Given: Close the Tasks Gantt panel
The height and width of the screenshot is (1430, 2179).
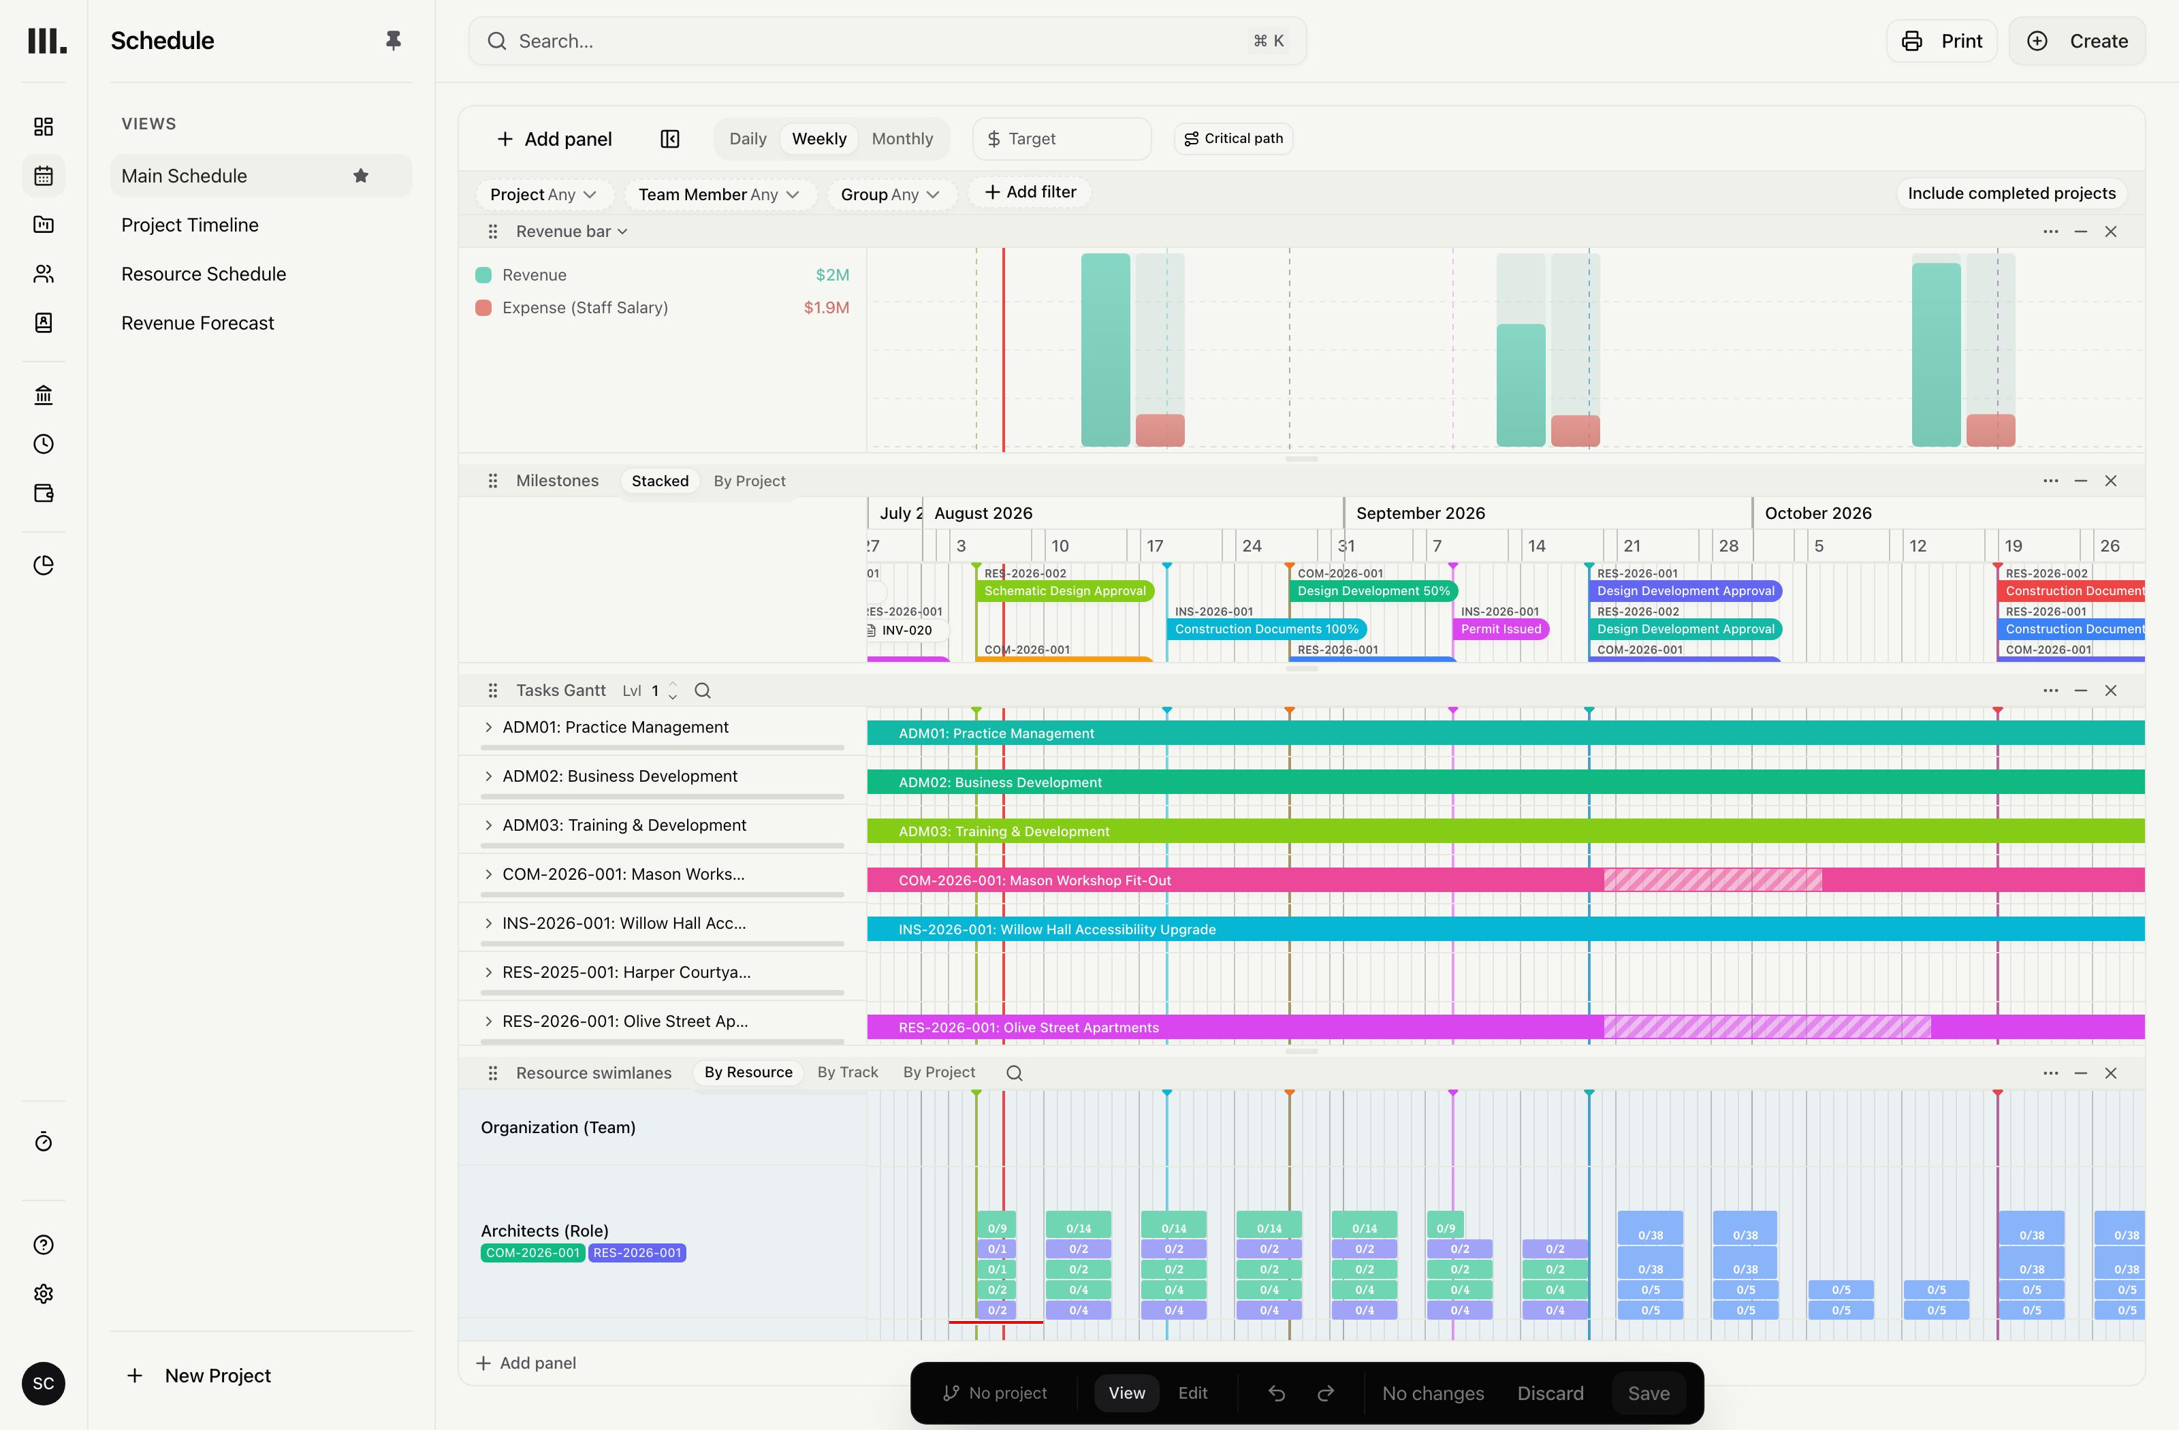Looking at the screenshot, I should [x=2110, y=690].
